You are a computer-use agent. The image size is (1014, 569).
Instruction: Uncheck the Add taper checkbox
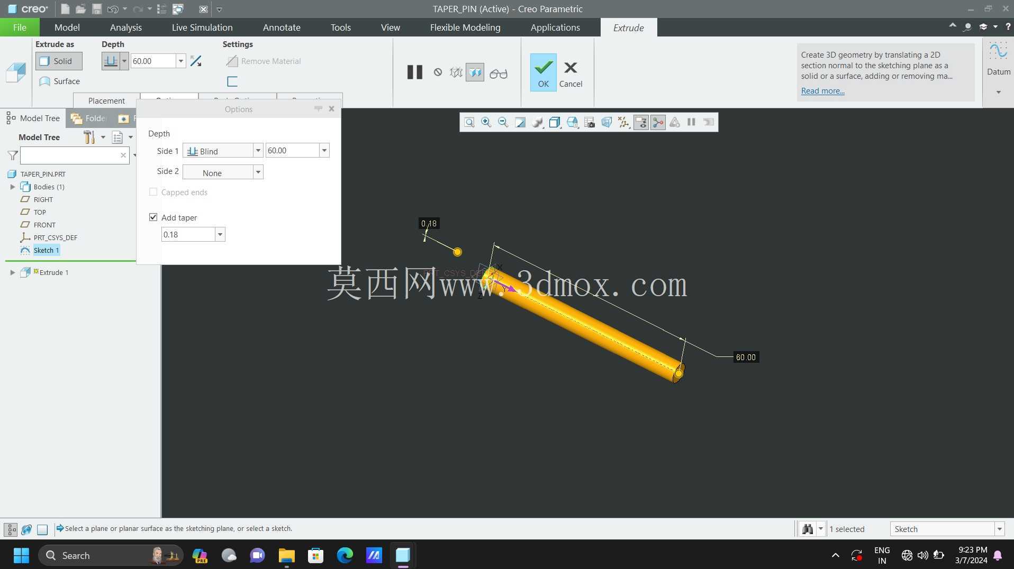point(153,217)
